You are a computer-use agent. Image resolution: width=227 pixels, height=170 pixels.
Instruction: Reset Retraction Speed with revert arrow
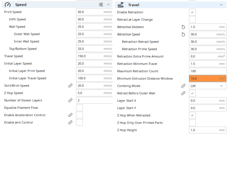(x=183, y=34)
